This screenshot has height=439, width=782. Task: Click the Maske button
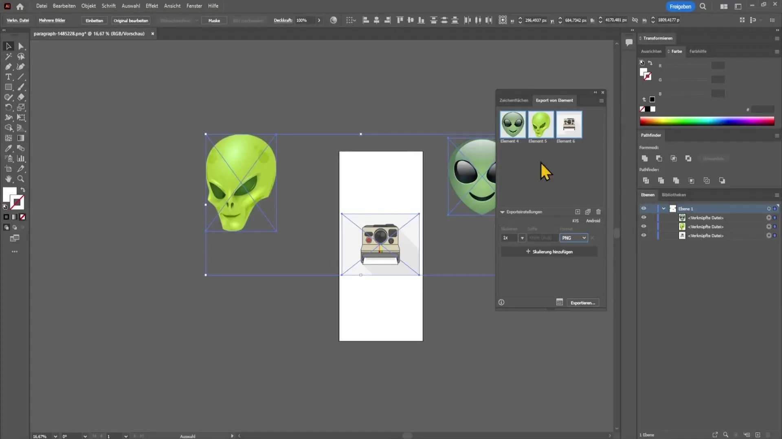[214, 21]
